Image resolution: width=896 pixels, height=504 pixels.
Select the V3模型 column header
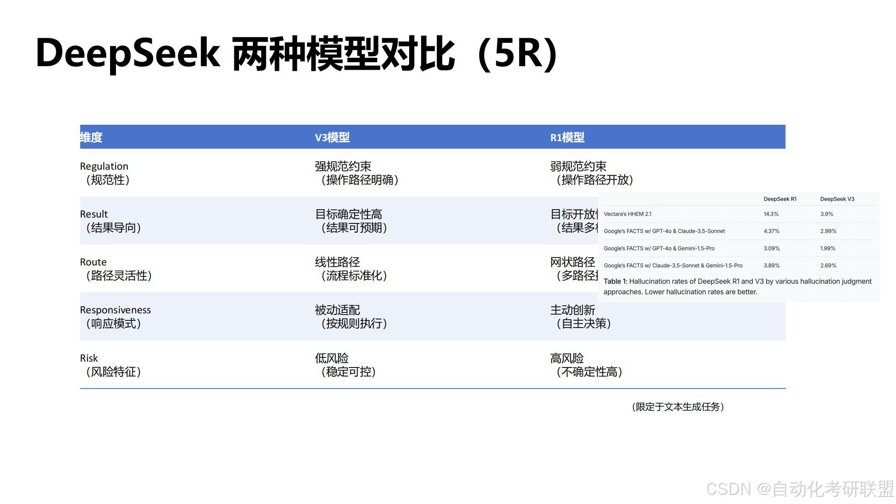pos(332,137)
